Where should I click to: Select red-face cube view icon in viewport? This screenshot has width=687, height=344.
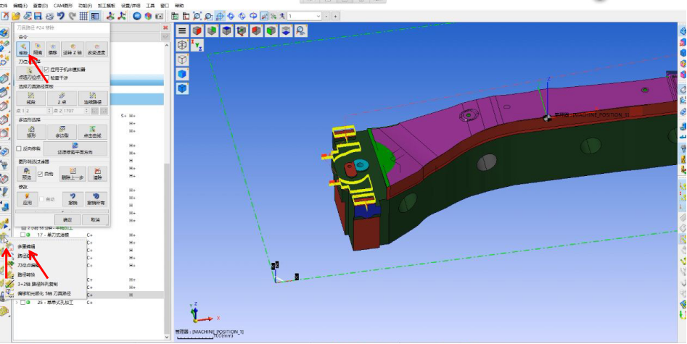(197, 30)
